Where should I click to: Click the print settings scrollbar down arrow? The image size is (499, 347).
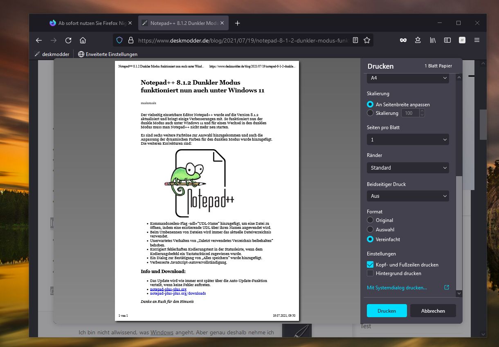[459, 293]
